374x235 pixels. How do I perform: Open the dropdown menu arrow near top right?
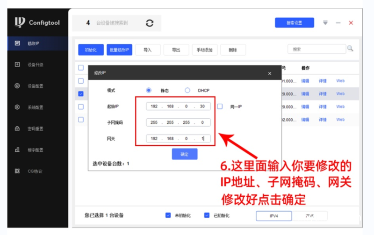tap(325, 22)
